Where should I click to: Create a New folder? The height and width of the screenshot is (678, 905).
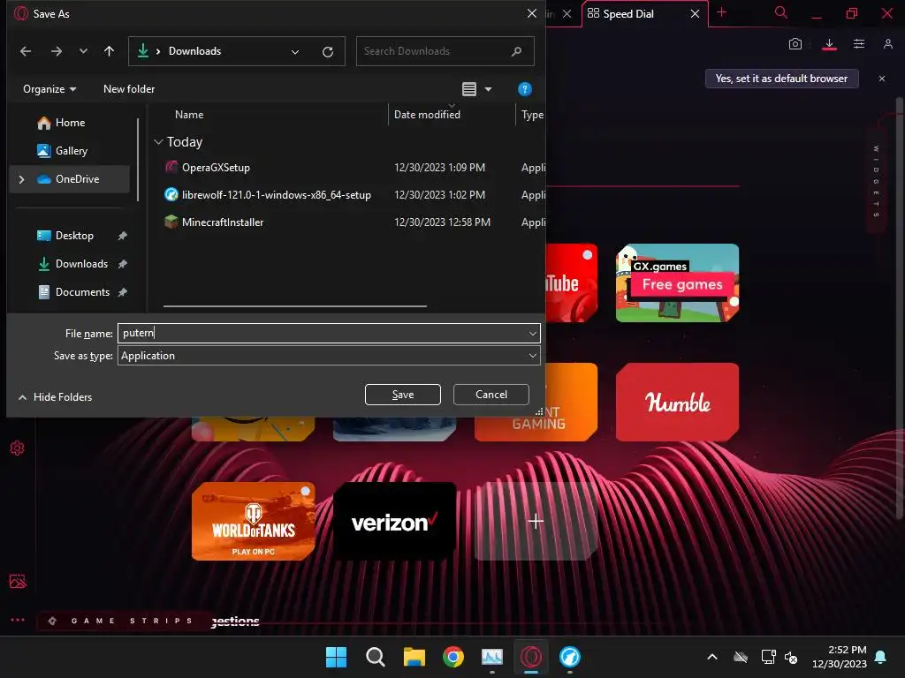129,89
